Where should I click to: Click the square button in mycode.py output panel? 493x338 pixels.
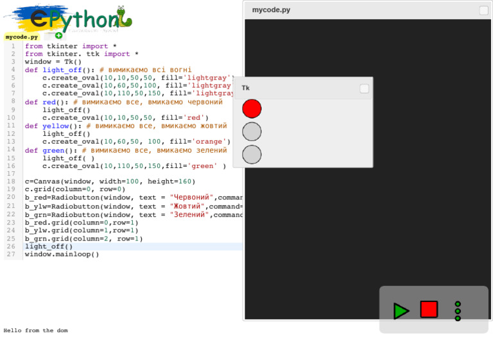483,10
